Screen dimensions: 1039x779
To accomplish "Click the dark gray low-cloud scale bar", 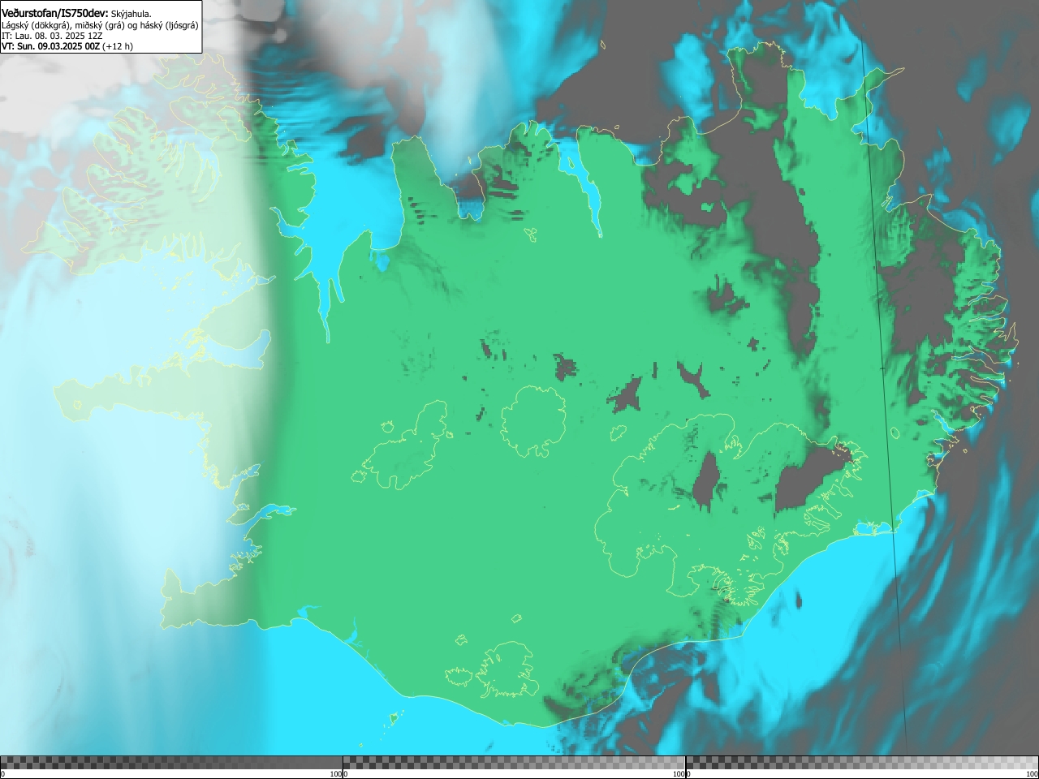I will coord(171,763).
